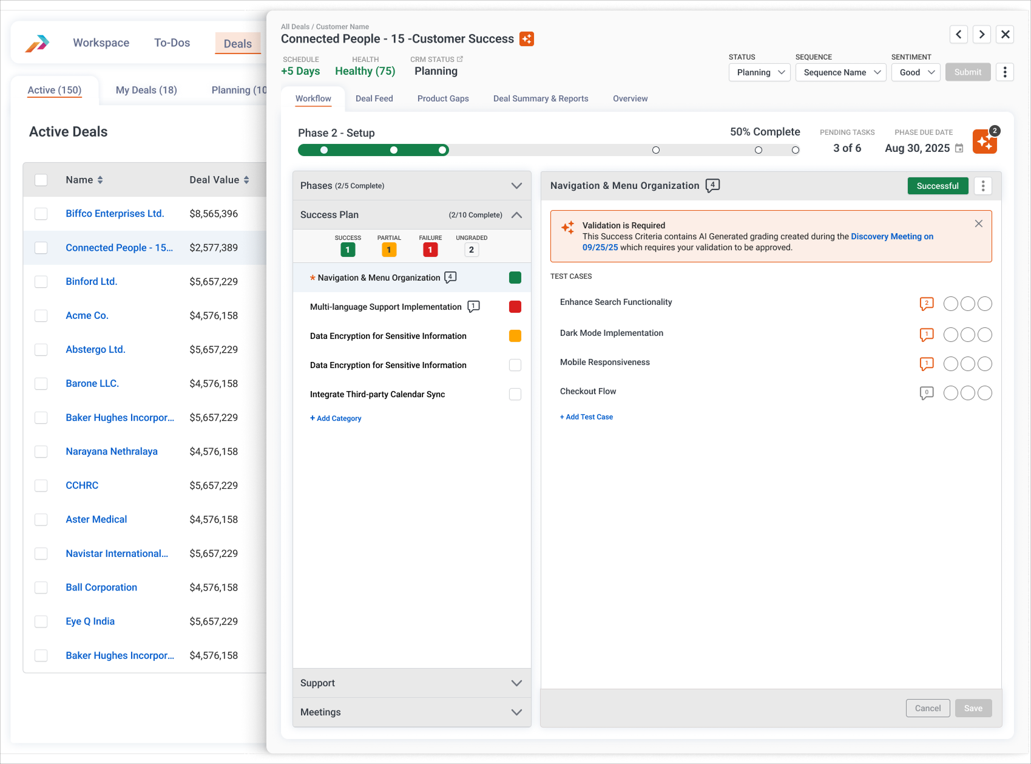Check the Acme Co. row checkbox
The width and height of the screenshot is (1031, 764).
pos(41,316)
